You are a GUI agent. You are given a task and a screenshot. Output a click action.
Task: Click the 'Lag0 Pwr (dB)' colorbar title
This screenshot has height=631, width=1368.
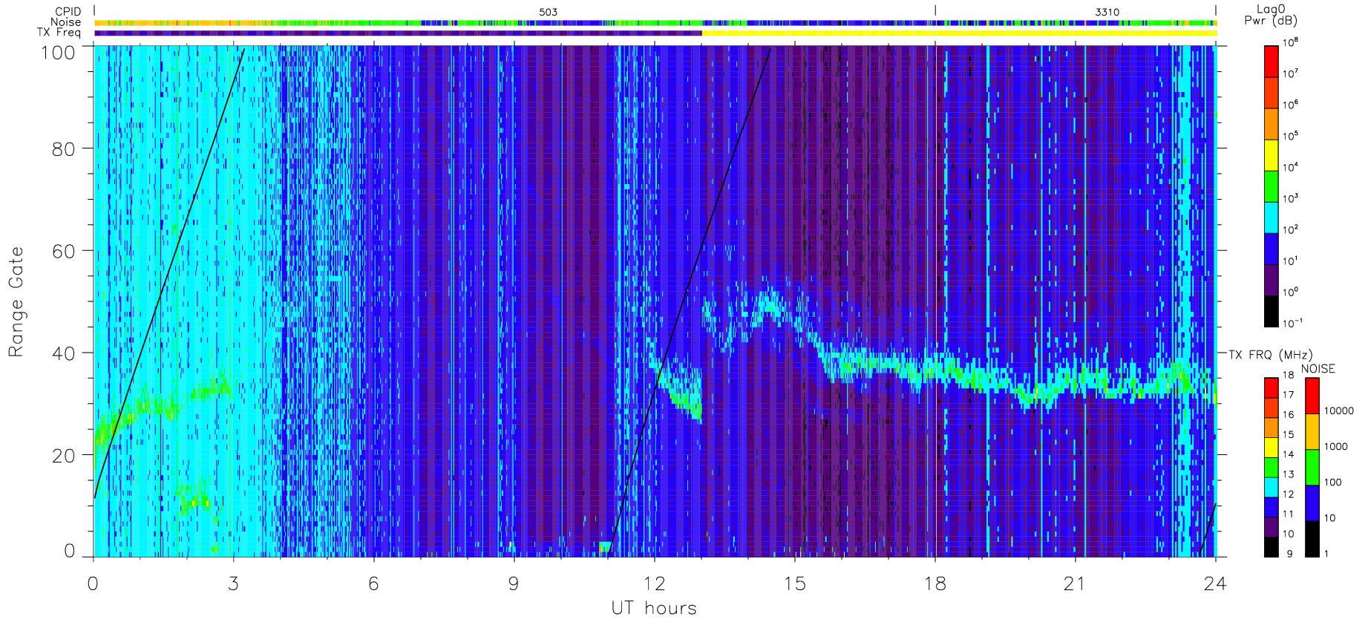(1271, 15)
